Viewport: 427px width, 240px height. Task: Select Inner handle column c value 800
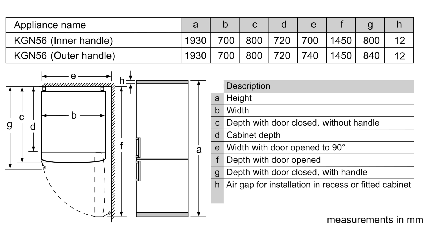pyautogui.click(x=254, y=41)
